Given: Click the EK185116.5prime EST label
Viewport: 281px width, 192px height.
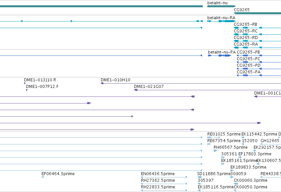Looking at the screenshot, I should (216, 187).
